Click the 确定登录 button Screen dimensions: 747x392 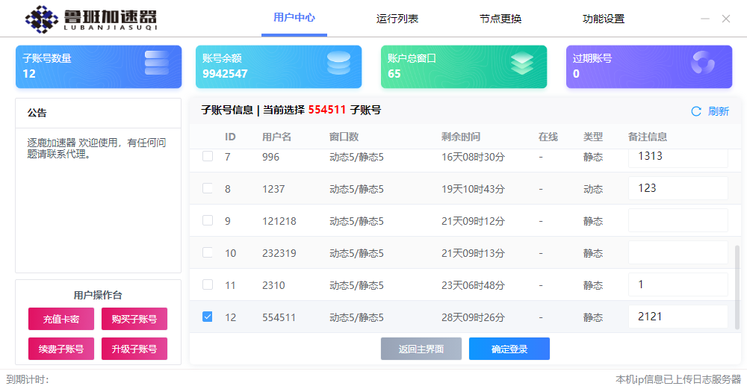pos(509,349)
